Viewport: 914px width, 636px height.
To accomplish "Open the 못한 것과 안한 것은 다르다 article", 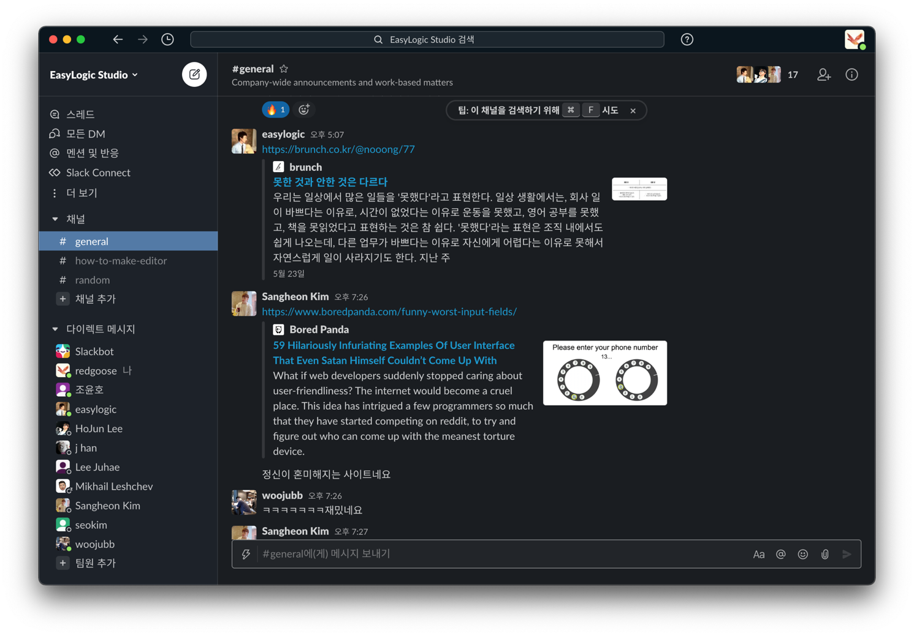I will tap(330, 182).
